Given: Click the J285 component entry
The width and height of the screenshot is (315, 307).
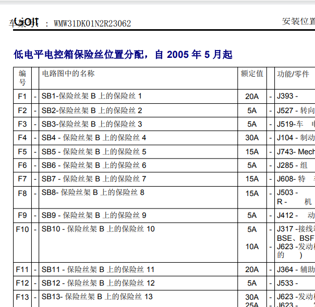Looking at the screenshot, I should coord(292,165).
